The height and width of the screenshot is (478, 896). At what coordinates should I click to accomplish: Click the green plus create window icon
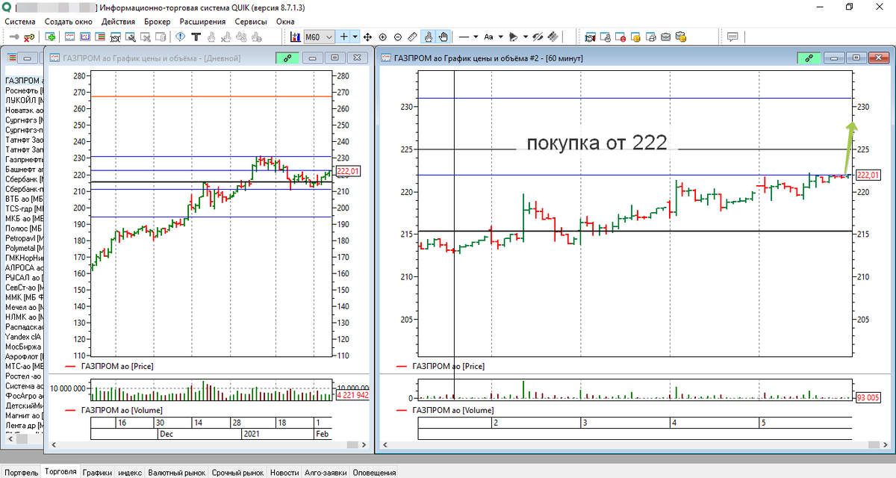[x=50, y=37]
